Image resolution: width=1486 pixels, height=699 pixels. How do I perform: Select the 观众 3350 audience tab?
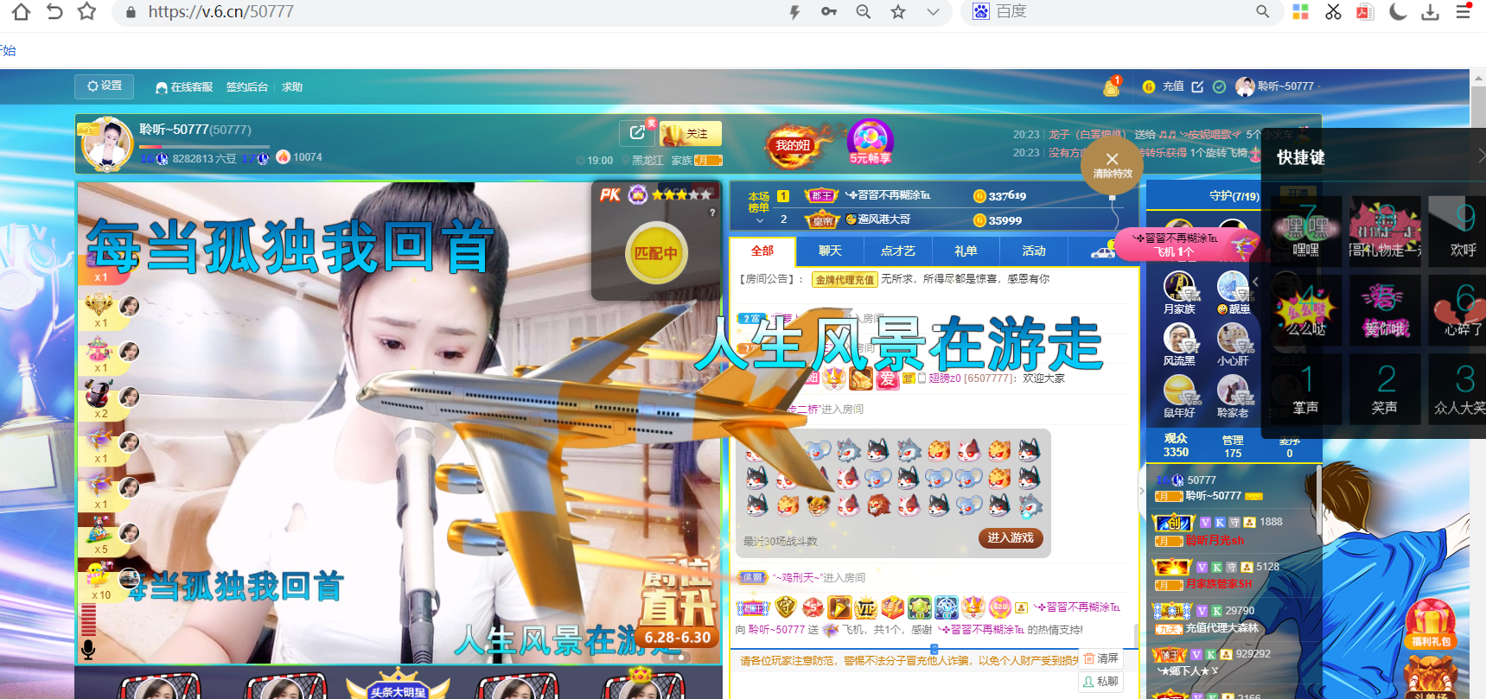[x=1176, y=446]
